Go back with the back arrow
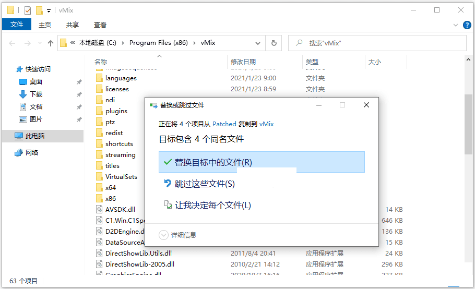 pos(12,43)
